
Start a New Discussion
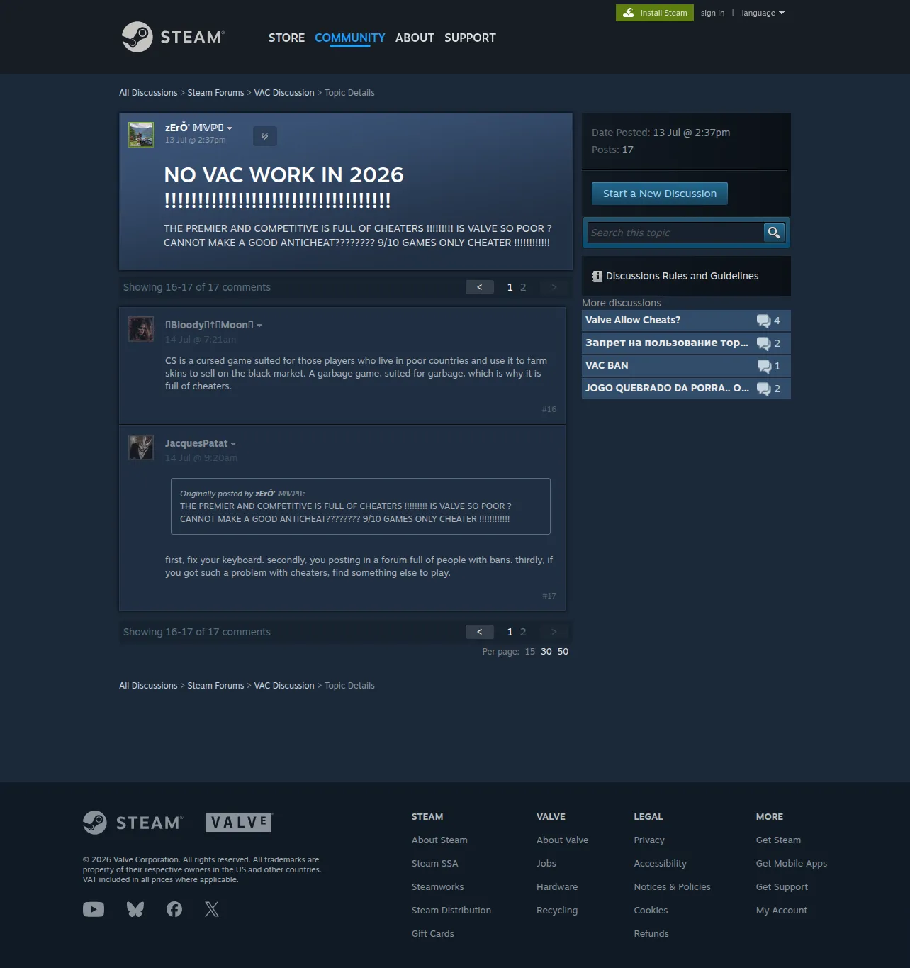click(x=660, y=194)
